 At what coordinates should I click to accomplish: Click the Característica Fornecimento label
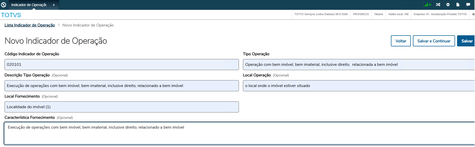coord(30,117)
